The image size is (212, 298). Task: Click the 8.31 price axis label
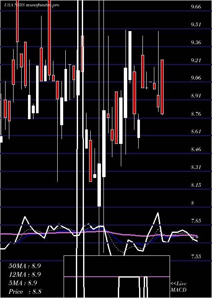(x=196, y=167)
